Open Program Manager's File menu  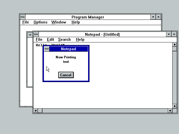(25, 22)
